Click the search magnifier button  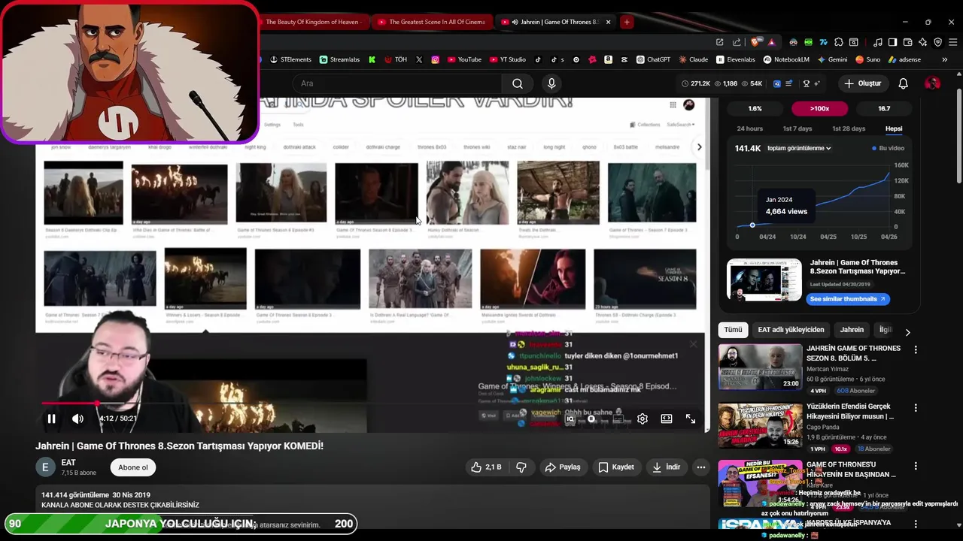tap(518, 83)
